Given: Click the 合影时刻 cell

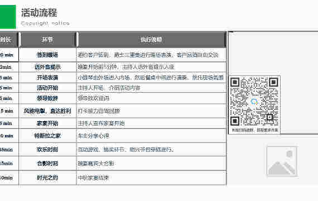Looking at the screenshot, I should pos(47,163).
